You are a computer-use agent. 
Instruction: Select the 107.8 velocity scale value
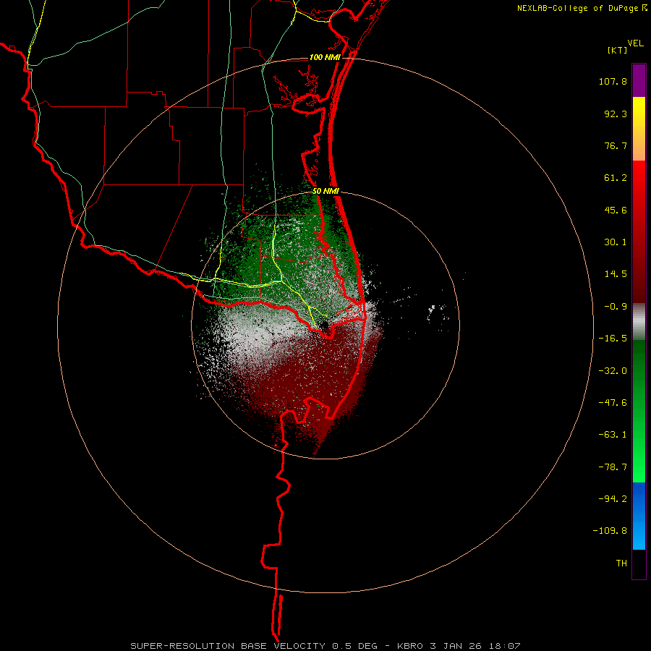pos(613,81)
